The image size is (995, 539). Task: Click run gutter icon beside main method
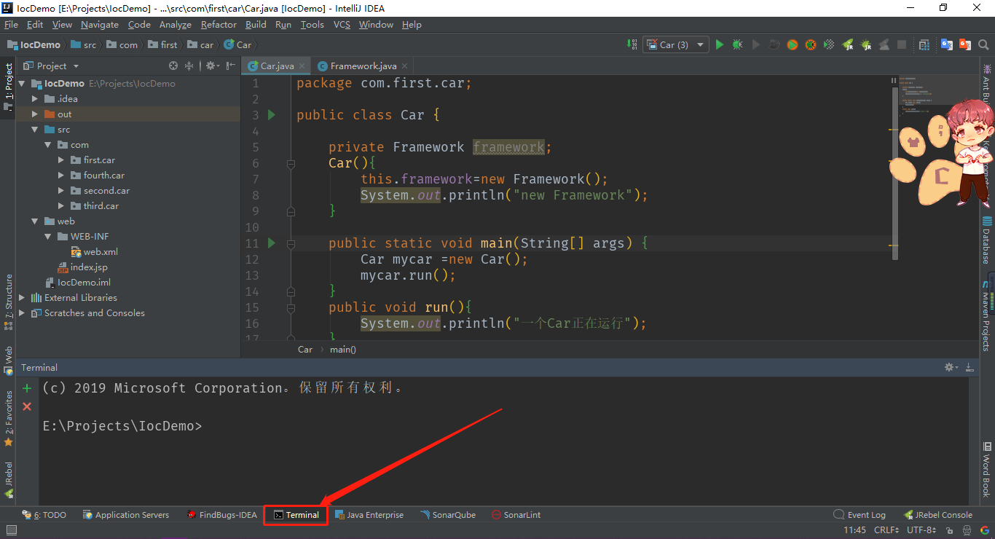(x=272, y=243)
